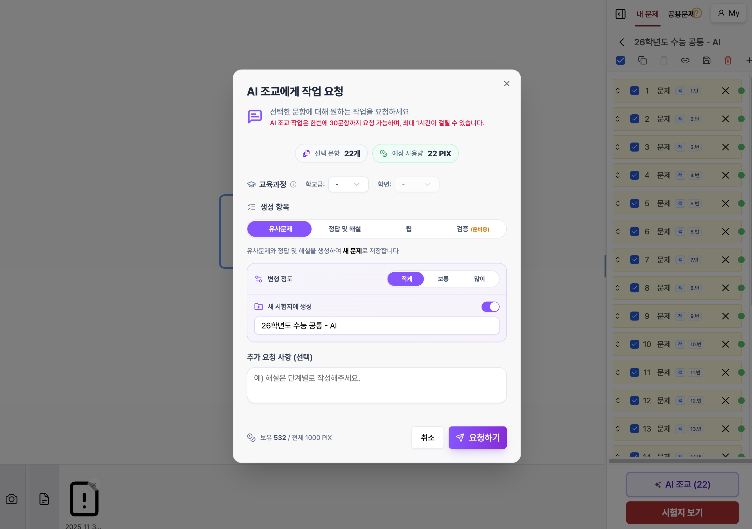This screenshot has width=752, height=529.
Task: Delete selected questions via red trash icon
Action: click(728, 60)
